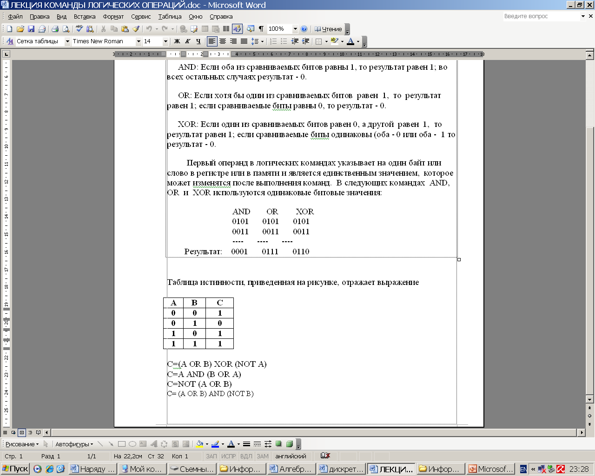Click the Чтение reading mode button
The width and height of the screenshot is (595, 476).
(328, 29)
